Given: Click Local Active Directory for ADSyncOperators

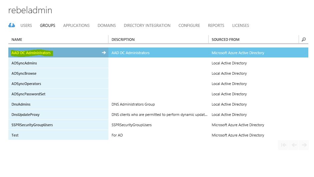Looking at the screenshot, I should click(229, 84).
